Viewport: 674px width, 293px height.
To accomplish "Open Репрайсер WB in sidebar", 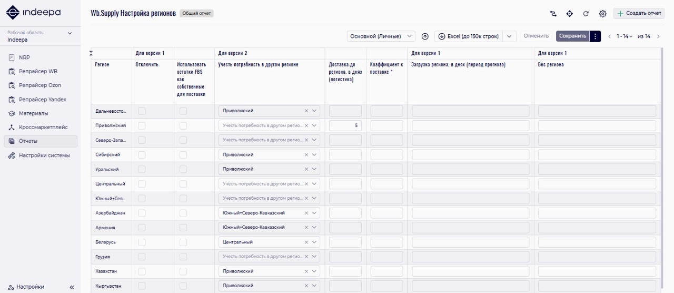I will click(x=38, y=71).
